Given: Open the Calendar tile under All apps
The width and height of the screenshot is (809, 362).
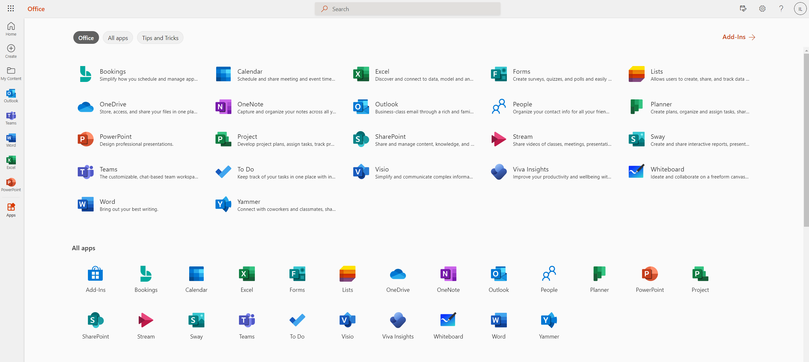Looking at the screenshot, I should pyautogui.click(x=196, y=279).
